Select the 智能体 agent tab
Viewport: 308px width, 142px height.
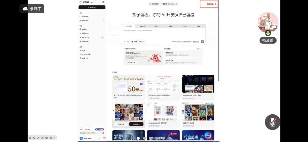point(170,26)
